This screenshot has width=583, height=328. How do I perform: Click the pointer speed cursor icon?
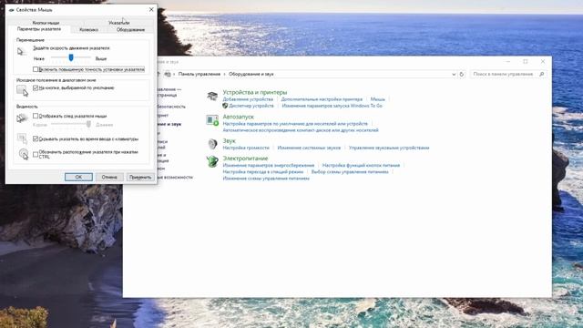[x=21, y=51]
